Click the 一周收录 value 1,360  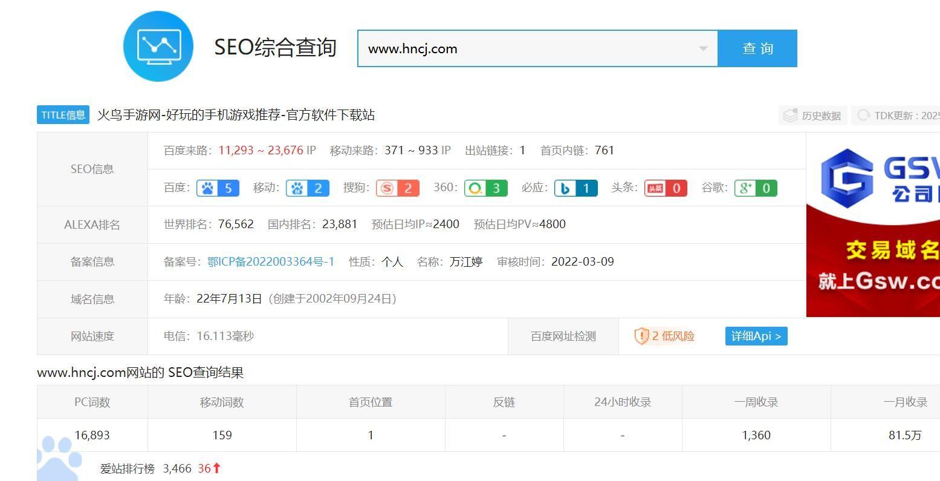click(x=756, y=435)
